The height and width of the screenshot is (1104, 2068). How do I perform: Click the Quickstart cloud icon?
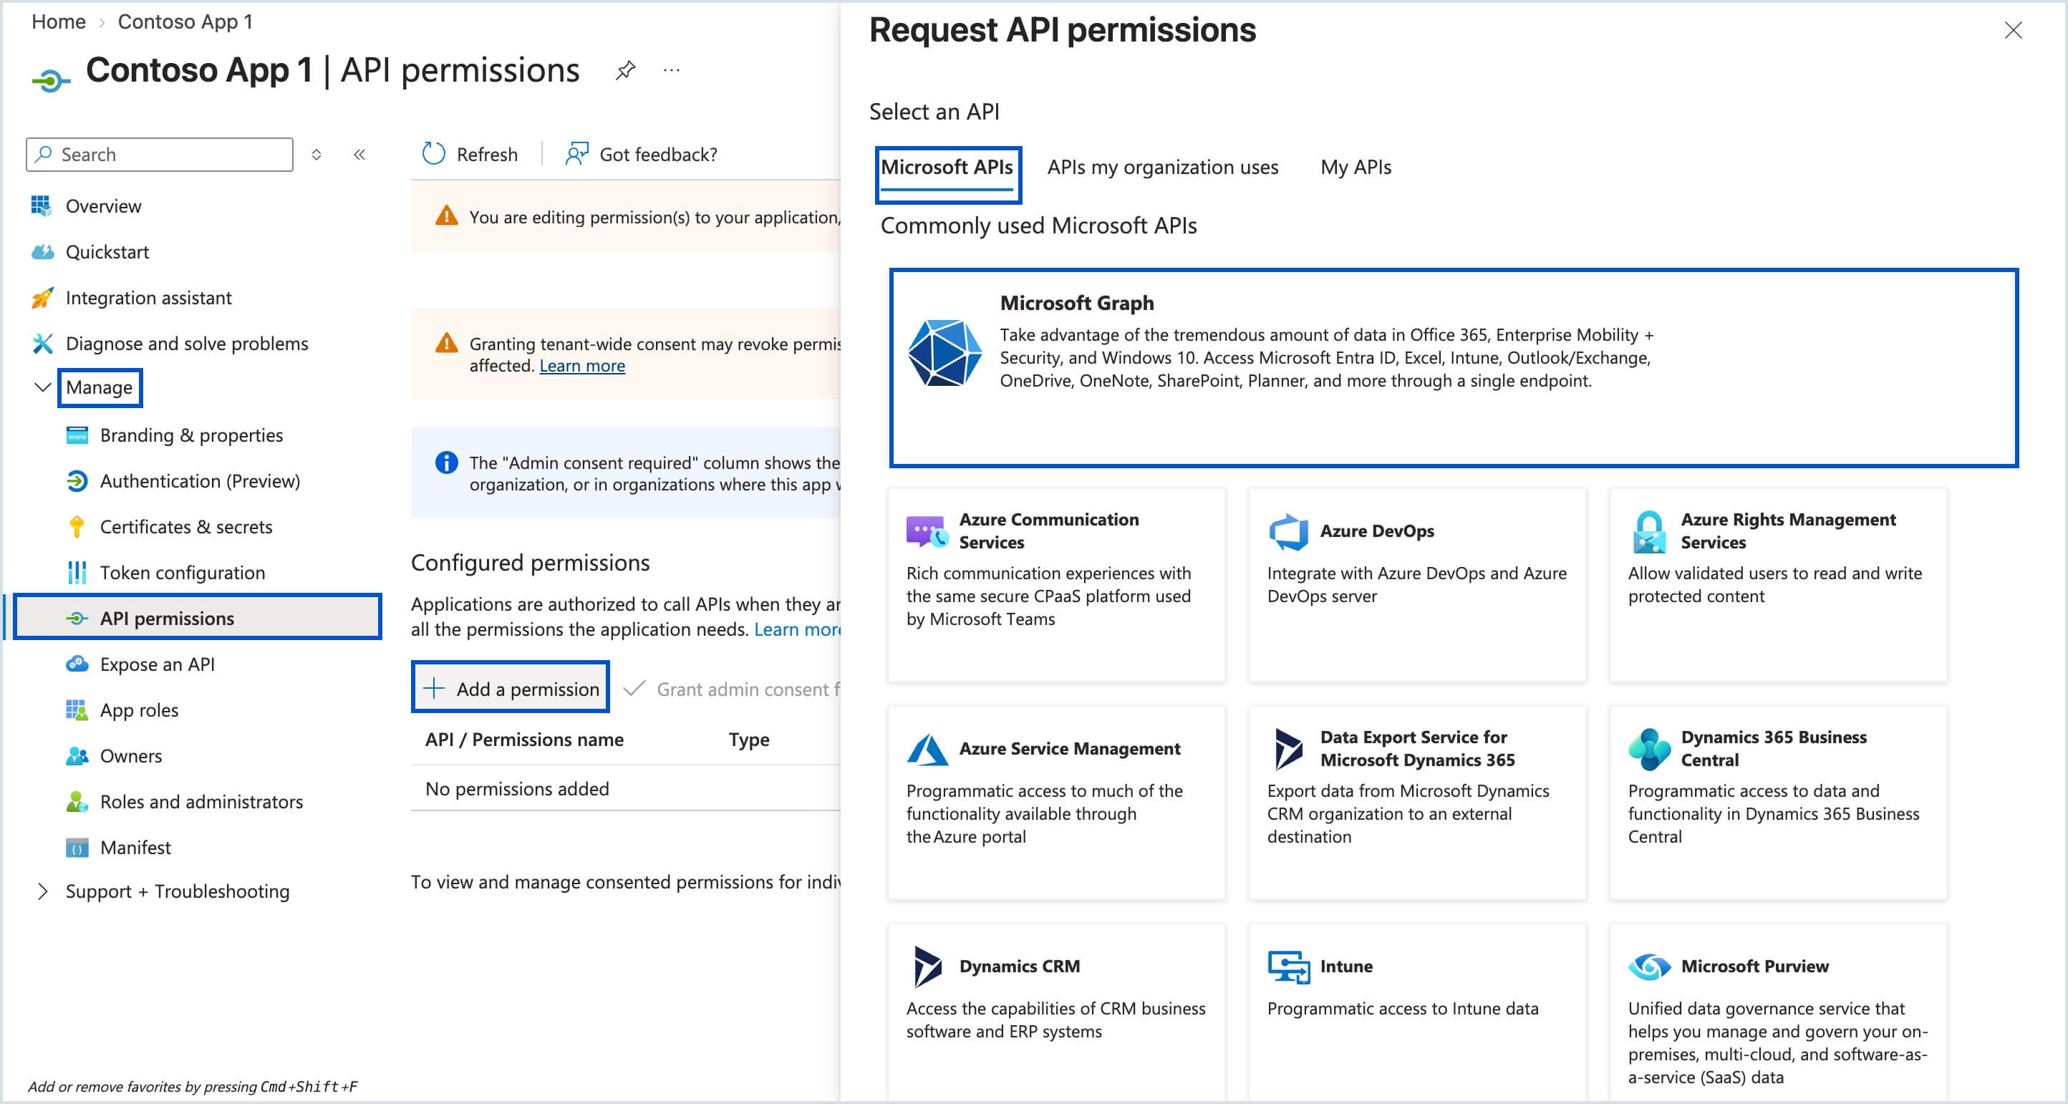pyautogui.click(x=42, y=252)
